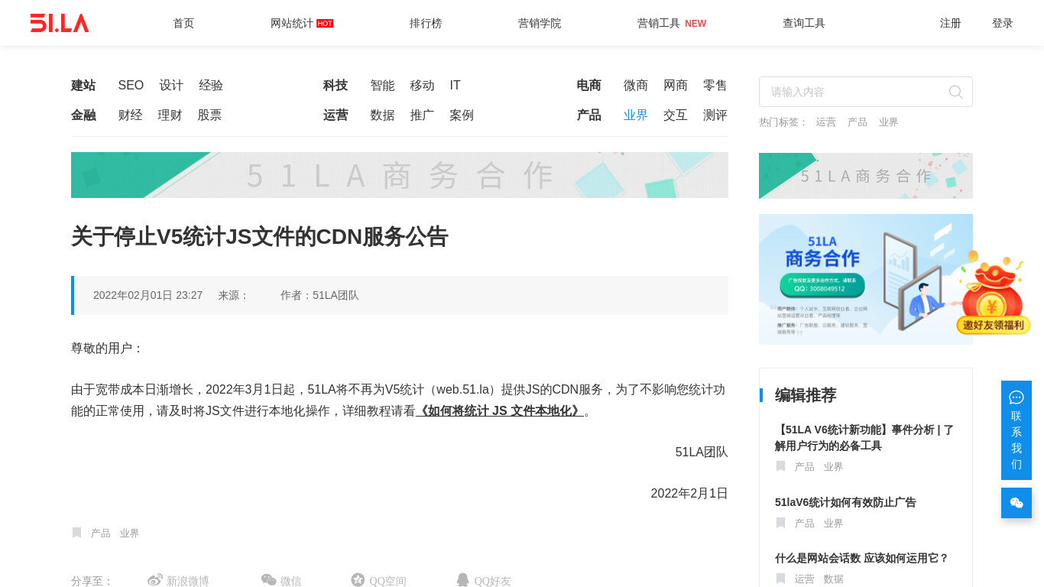Click the search input box
1044x587 pixels.
(866, 92)
